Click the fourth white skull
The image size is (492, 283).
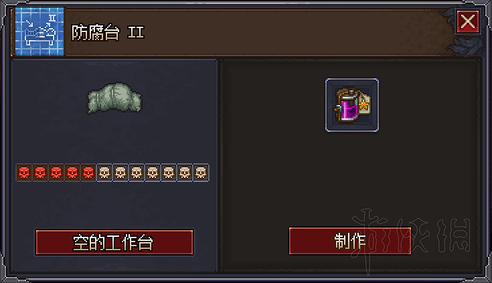[153, 173]
